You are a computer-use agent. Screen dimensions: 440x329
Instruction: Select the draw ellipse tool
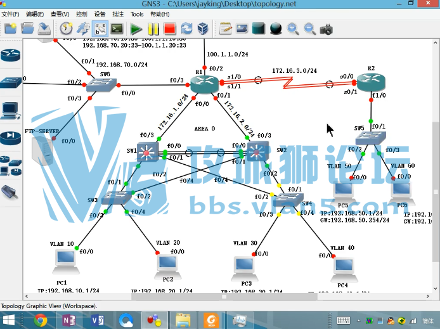pyautogui.click(x=276, y=29)
